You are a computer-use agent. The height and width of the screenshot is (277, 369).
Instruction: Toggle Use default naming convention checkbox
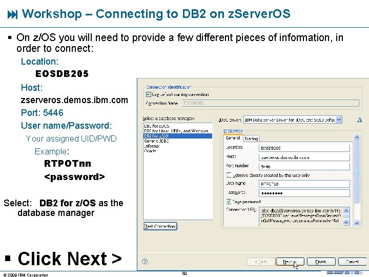pos(148,94)
